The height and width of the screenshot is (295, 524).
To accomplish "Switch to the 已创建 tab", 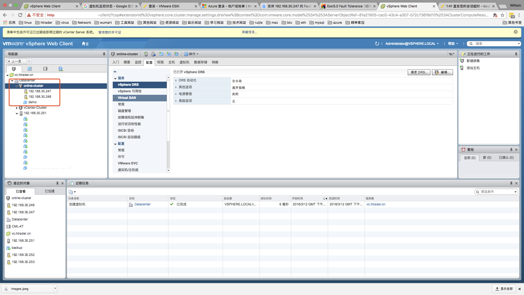I will point(50,191).
